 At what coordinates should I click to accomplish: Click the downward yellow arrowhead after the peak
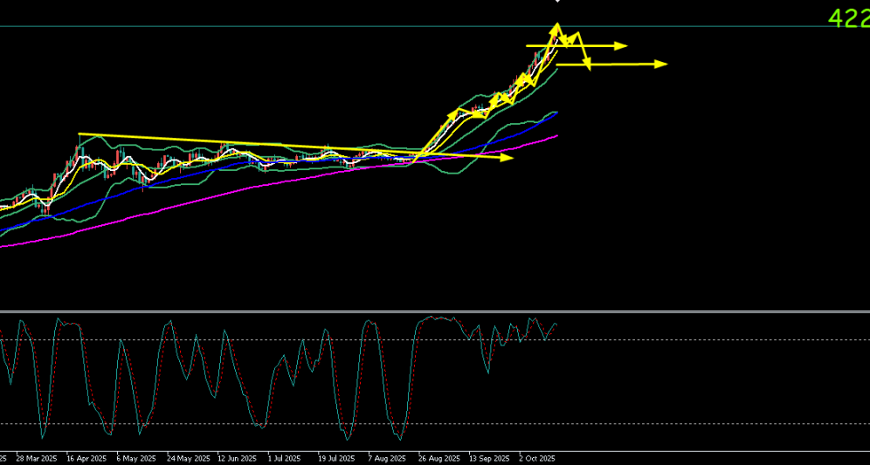(587, 64)
